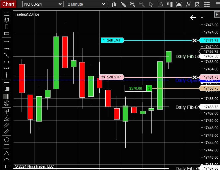The height and width of the screenshot is (170, 220).
Task: Select the 1 Sell LMT order flag
Action: coord(113,41)
